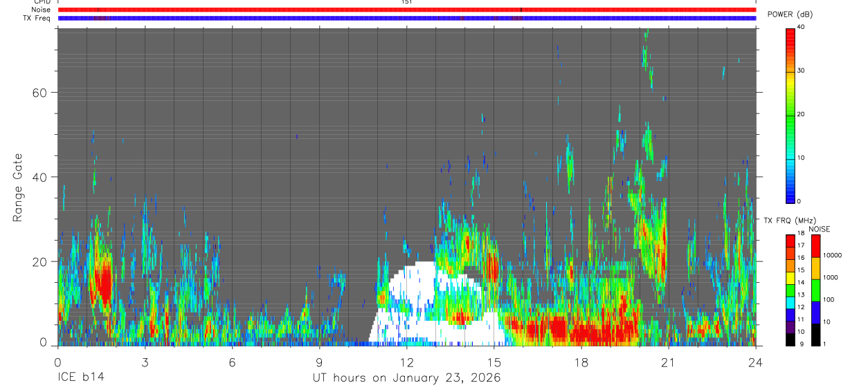The height and width of the screenshot is (392, 850).
Task: Click the NOISE color scale bar
Action: (x=815, y=290)
